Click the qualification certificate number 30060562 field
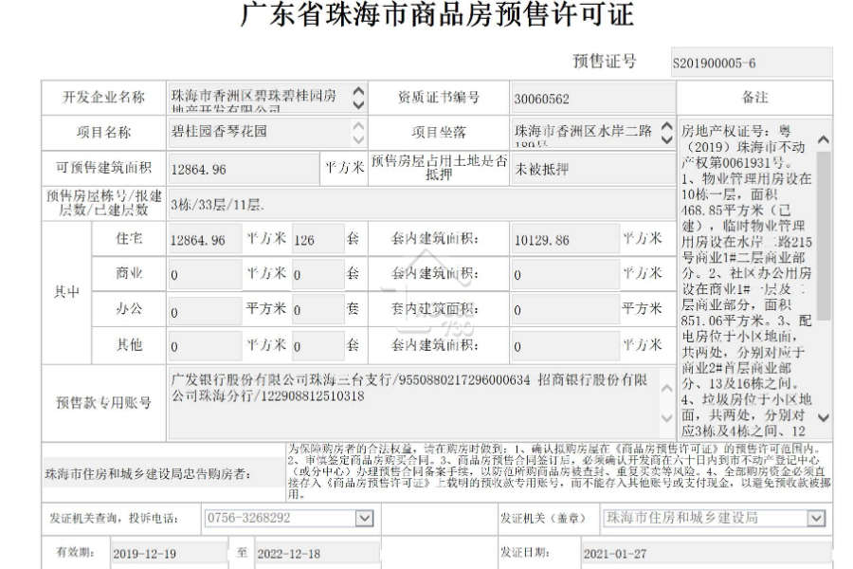The image size is (853, 569). coord(592,99)
